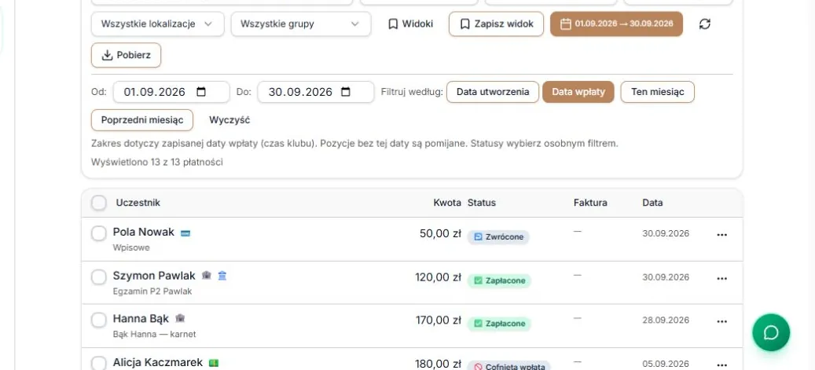
Task: Click Zapłacone badge in Szymon Pawlak row
Action: click(x=499, y=281)
